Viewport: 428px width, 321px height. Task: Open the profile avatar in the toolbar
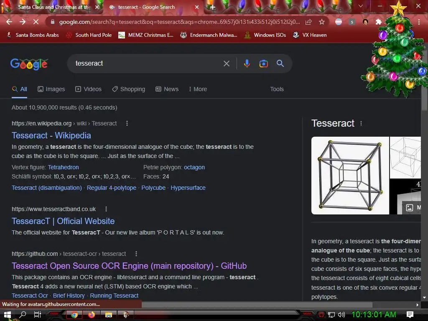(365, 22)
